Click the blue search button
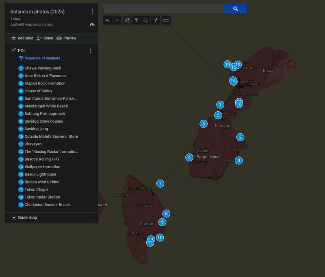The height and width of the screenshot is (277, 325). (x=235, y=9)
